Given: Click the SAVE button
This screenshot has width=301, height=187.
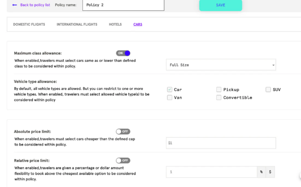Looking at the screenshot, I should 220,5.
